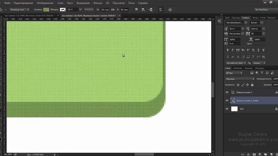Toggle Strikethrough text style
The image size is (278, 156).
(x=264, y=50)
